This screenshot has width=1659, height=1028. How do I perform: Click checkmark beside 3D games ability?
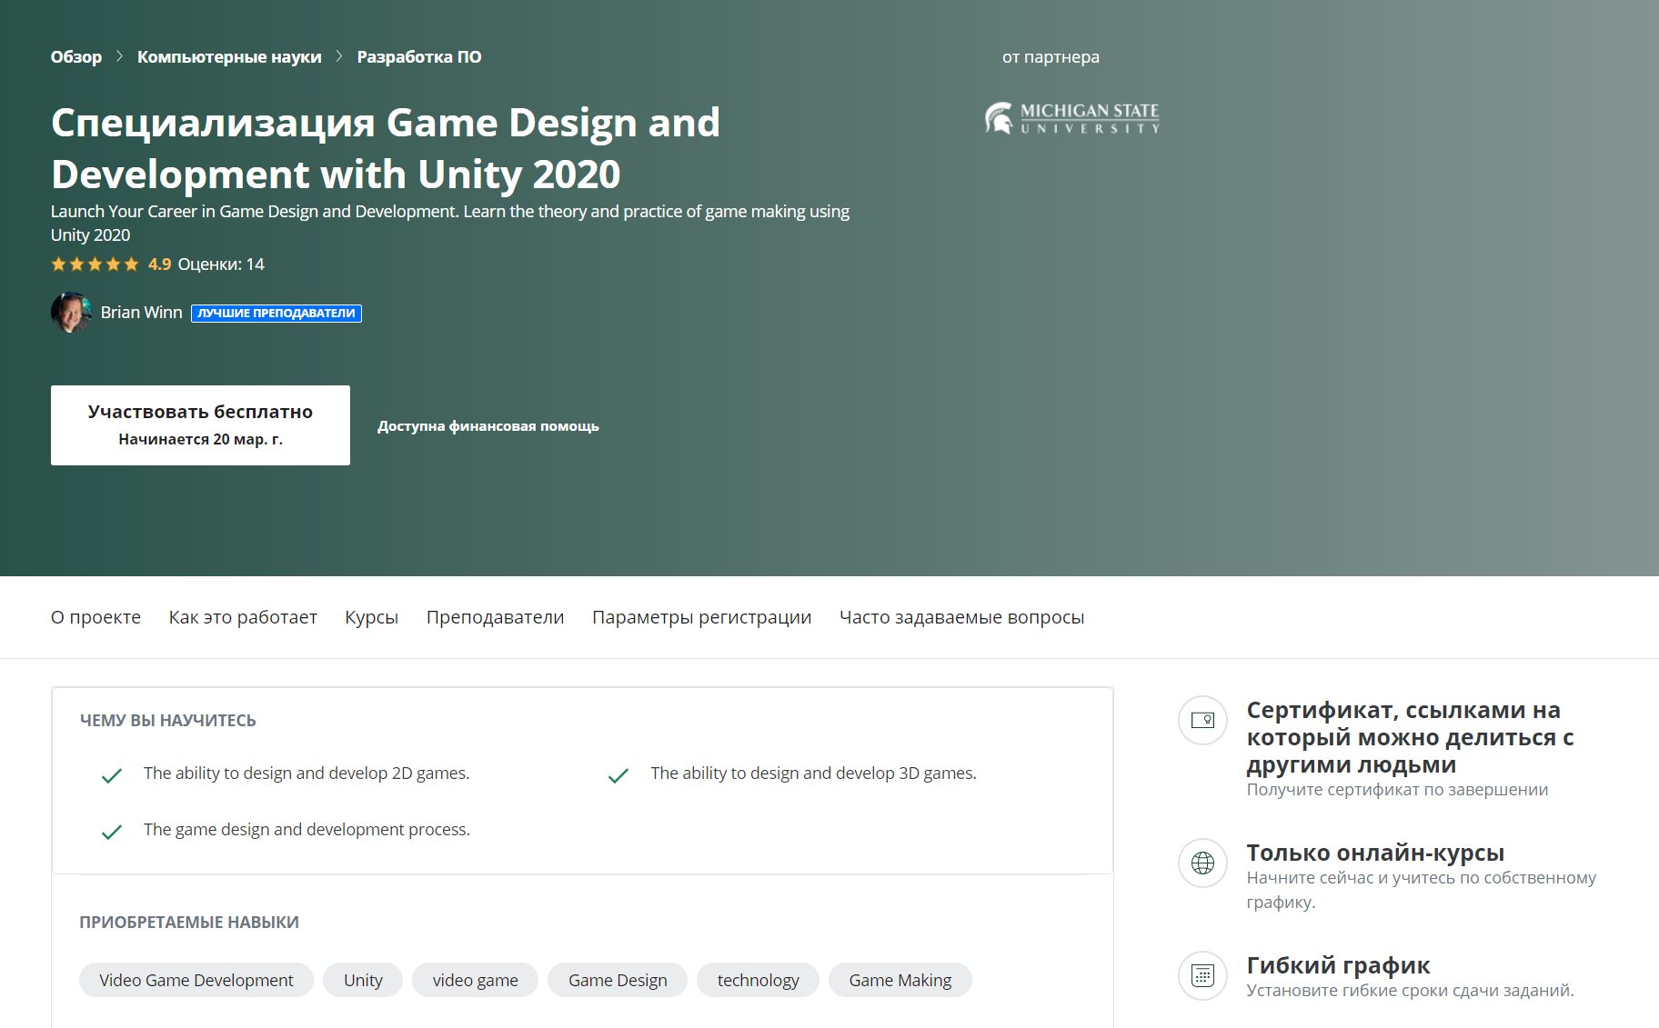(618, 775)
